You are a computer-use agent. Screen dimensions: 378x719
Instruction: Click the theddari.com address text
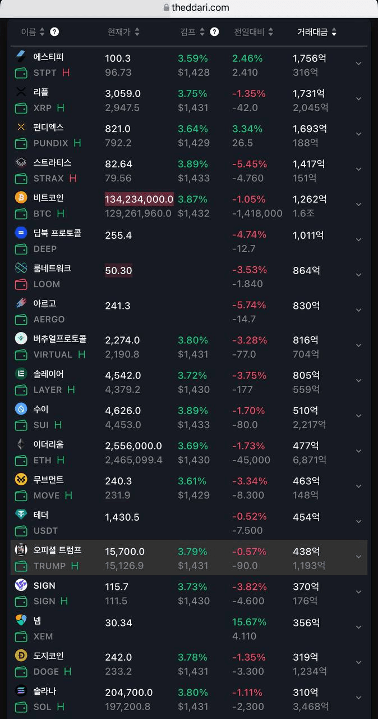tap(200, 7)
